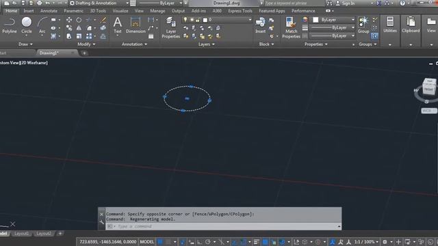Select the Dimension annotation tool
The image size is (438, 246).
coord(136,25)
